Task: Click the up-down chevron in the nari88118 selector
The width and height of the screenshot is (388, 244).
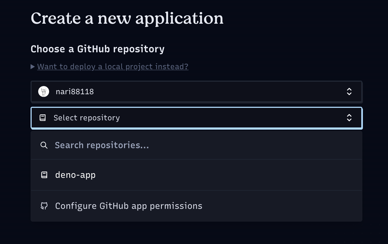Action: (349, 91)
